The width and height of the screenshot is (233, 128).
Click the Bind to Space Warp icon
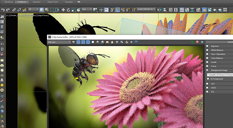[x=24, y=10]
